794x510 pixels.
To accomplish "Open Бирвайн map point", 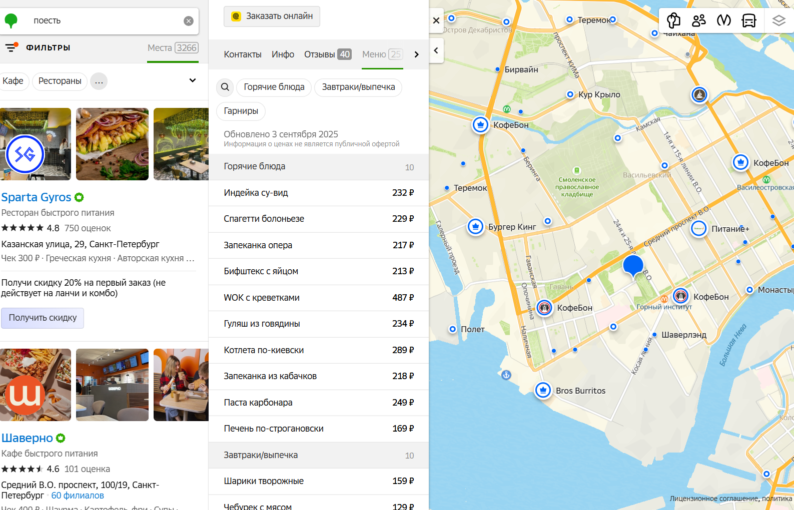I will 497,69.
